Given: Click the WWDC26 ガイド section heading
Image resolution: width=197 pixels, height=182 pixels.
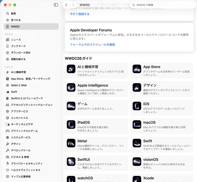Looking at the screenshot, I should tap(79, 59).
